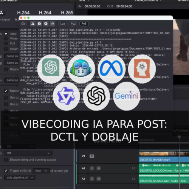The image size is (189, 189).
Task: Select the first H.264 render preset
Action: (23, 12)
